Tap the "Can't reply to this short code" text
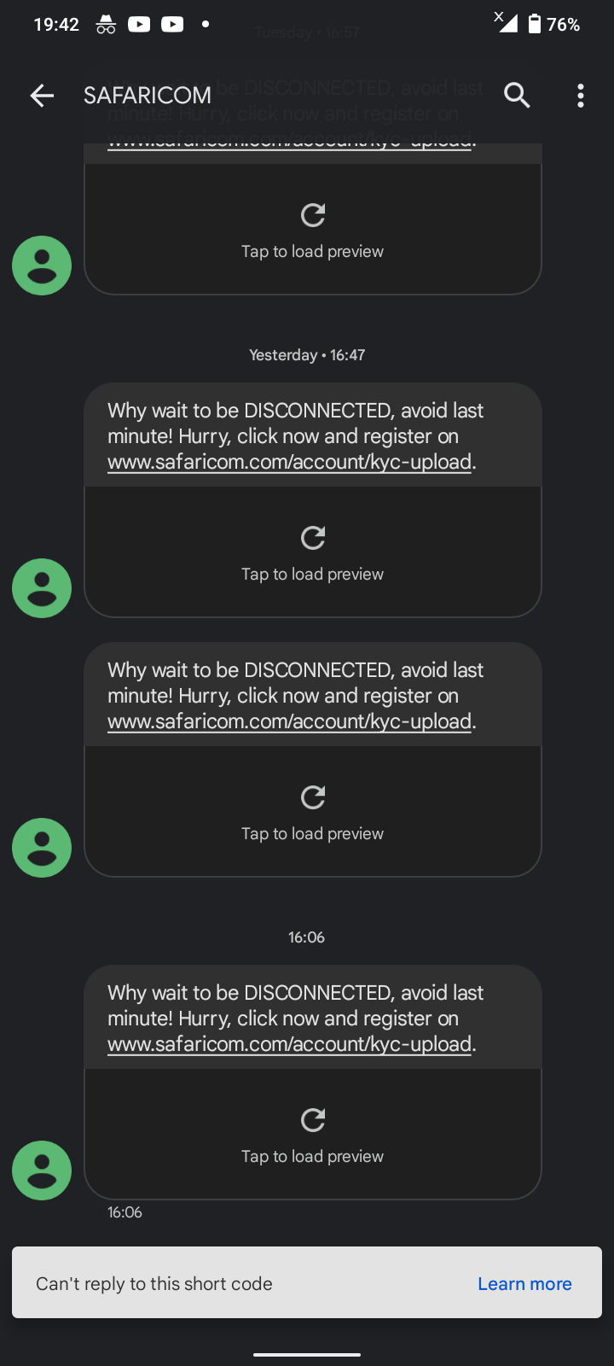The width and height of the screenshot is (614, 1366). click(154, 1284)
